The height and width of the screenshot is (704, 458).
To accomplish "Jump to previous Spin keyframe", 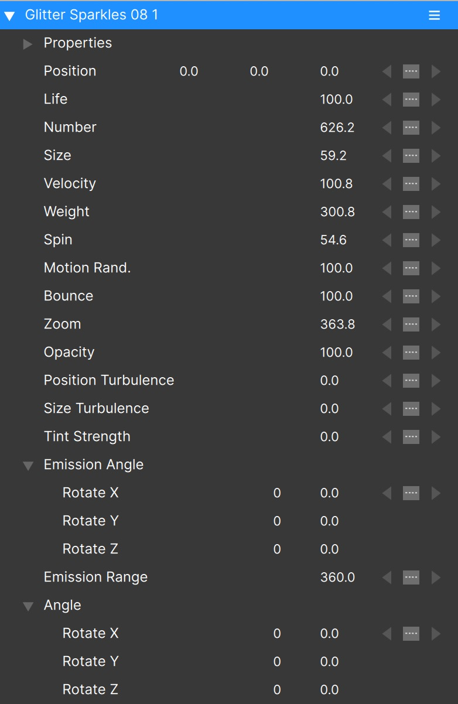I will click(x=387, y=240).
